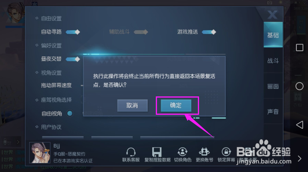
Task: Expand the chat channel arrow
Action: coord(18,142)
